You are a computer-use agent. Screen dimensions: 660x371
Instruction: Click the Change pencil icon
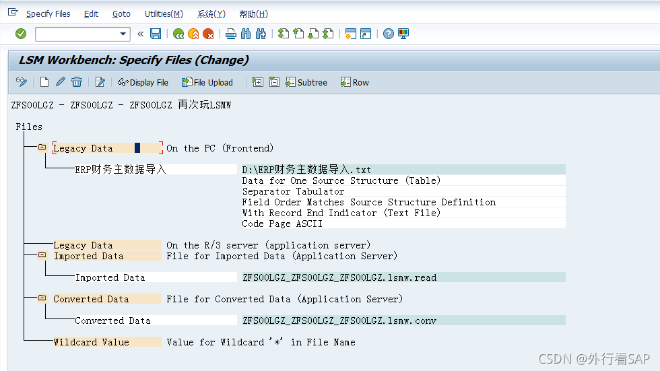[60, 81]
